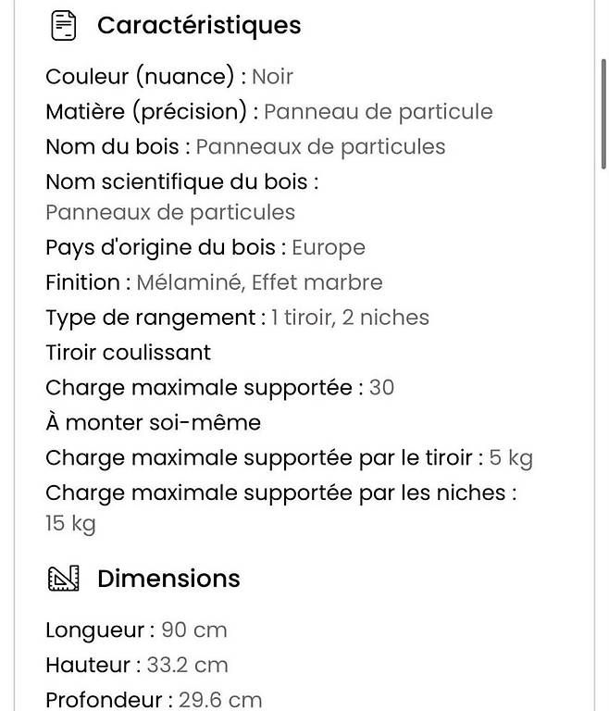Screen dimensions: 609x711
Task: Click the Couleur value Noir
Action: click(x=272, y=77)
